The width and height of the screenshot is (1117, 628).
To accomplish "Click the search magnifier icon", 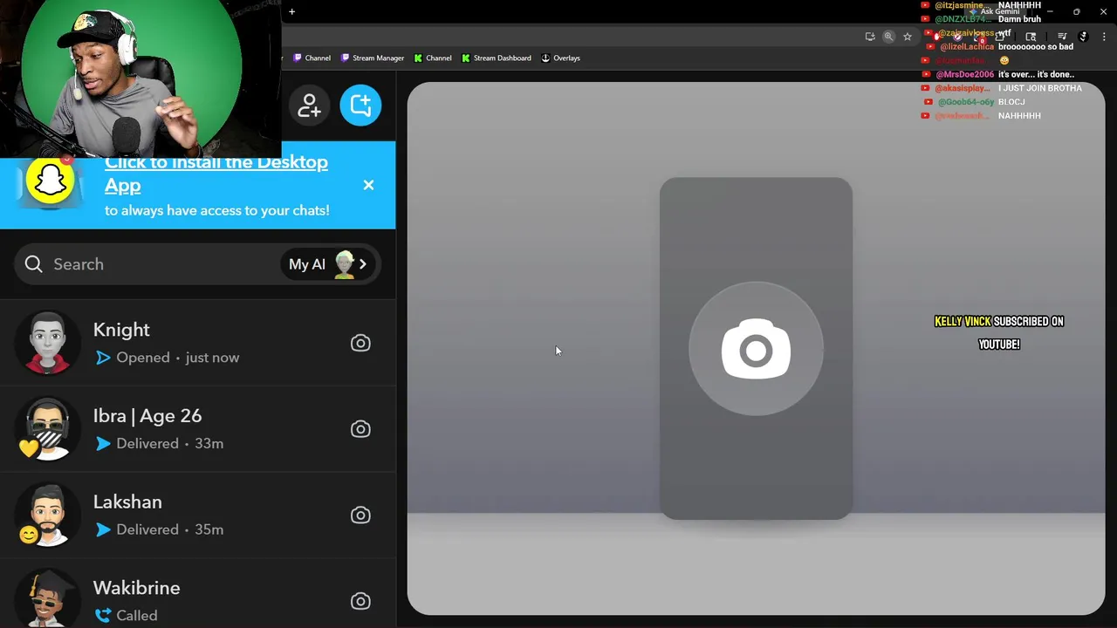I will (x=33, y=264).
